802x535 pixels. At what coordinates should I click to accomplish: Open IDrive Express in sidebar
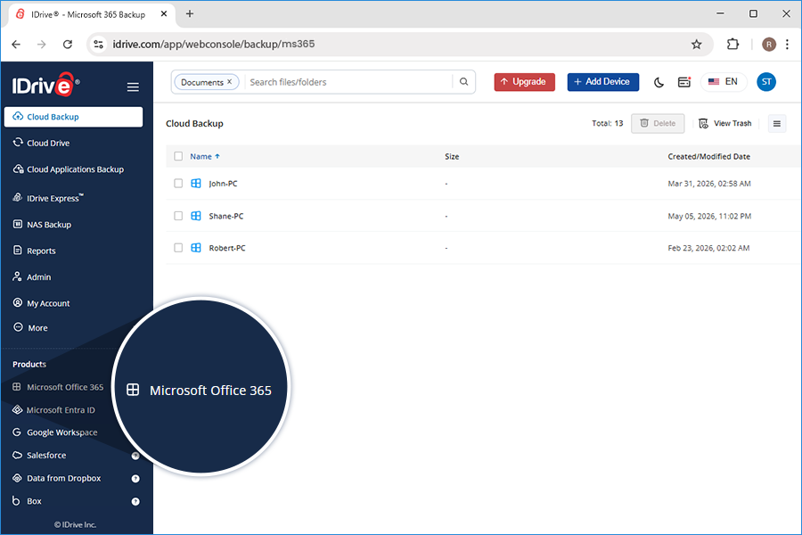tap(48, 198)
